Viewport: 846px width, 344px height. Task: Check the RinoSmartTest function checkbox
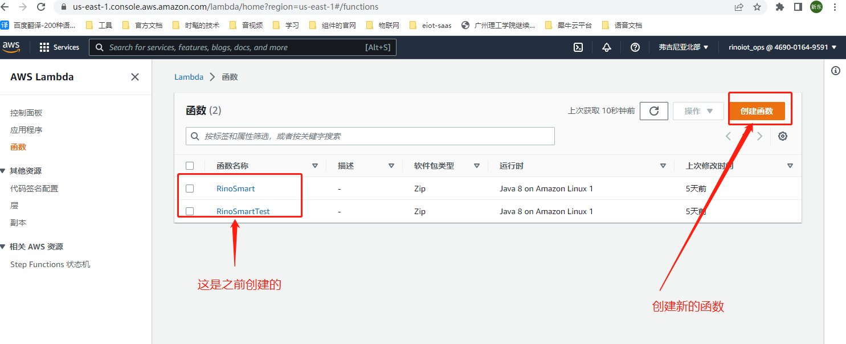click(x=190, y=211)
